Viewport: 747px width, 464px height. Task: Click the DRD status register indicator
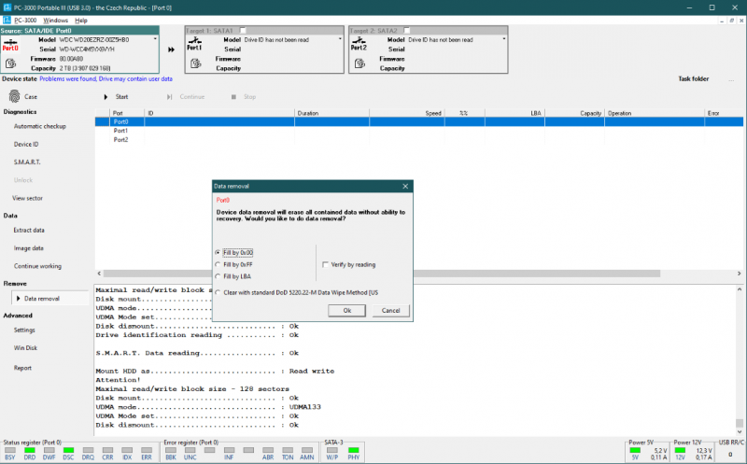click(30, 450)
